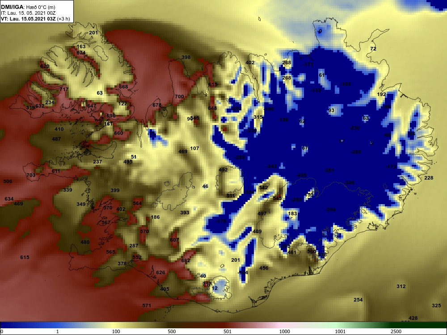447x335 pixels.
Task: Click the map value 660
Action: click(x=118, y=133)
